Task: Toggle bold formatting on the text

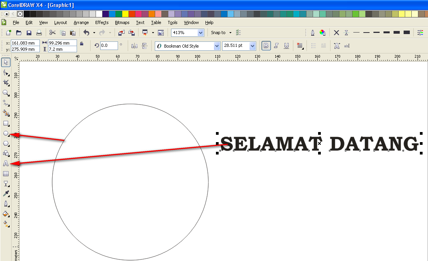Action: 266,46
